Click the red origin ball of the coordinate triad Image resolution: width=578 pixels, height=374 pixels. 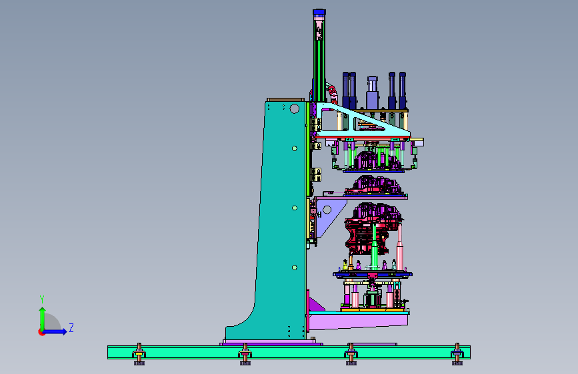tap(41, 332)
